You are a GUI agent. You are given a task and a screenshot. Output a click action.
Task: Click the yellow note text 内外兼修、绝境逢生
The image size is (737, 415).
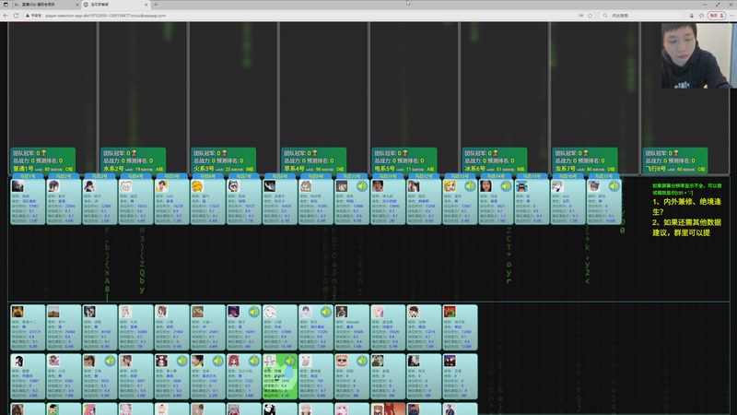(x=686, y=207)
